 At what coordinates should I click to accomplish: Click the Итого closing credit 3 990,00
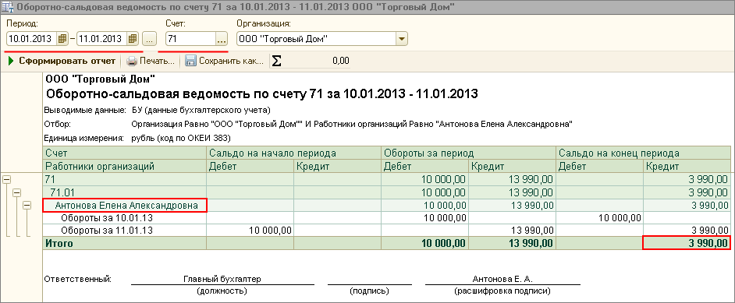click(x=687, y=243)
